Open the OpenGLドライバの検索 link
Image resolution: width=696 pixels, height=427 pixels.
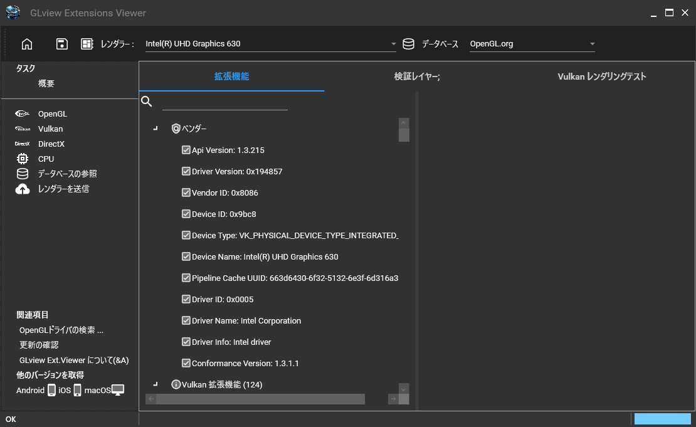pos(61,330)
